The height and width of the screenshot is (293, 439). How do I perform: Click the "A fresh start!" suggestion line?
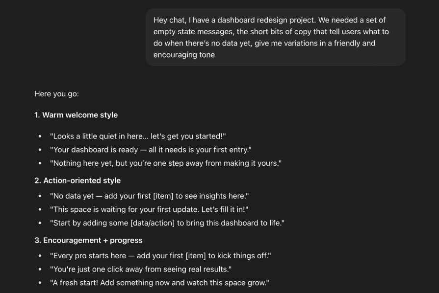[x=159, y=283]
